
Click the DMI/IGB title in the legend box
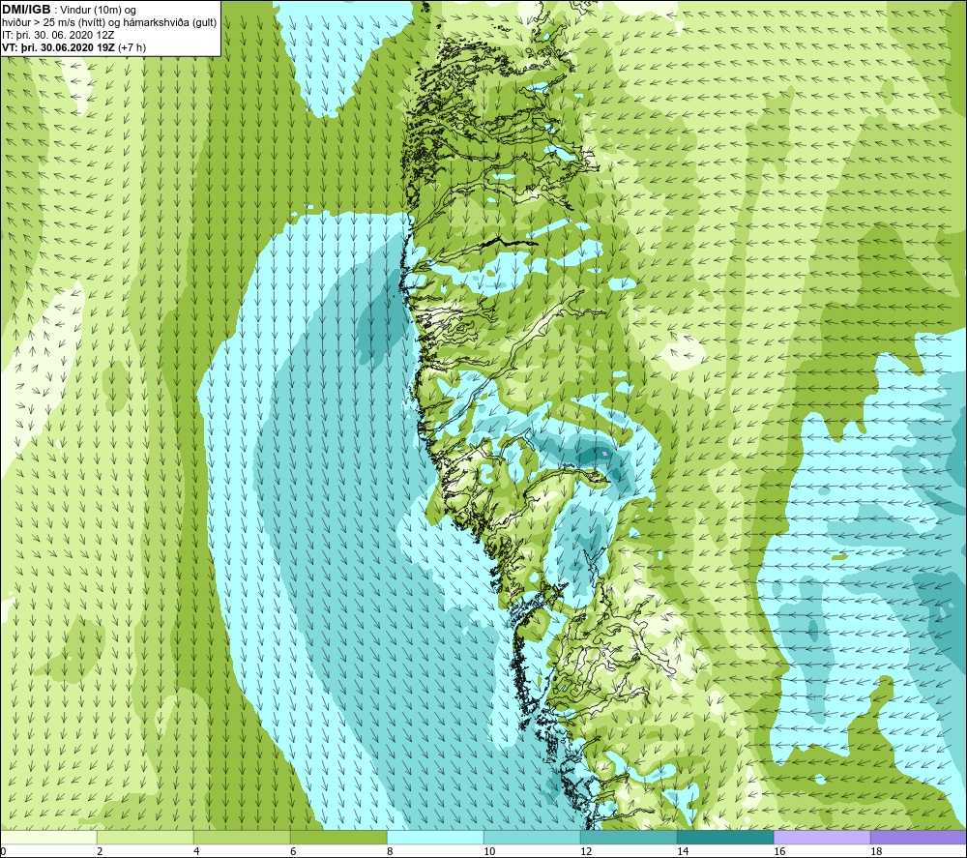[27, 10]
